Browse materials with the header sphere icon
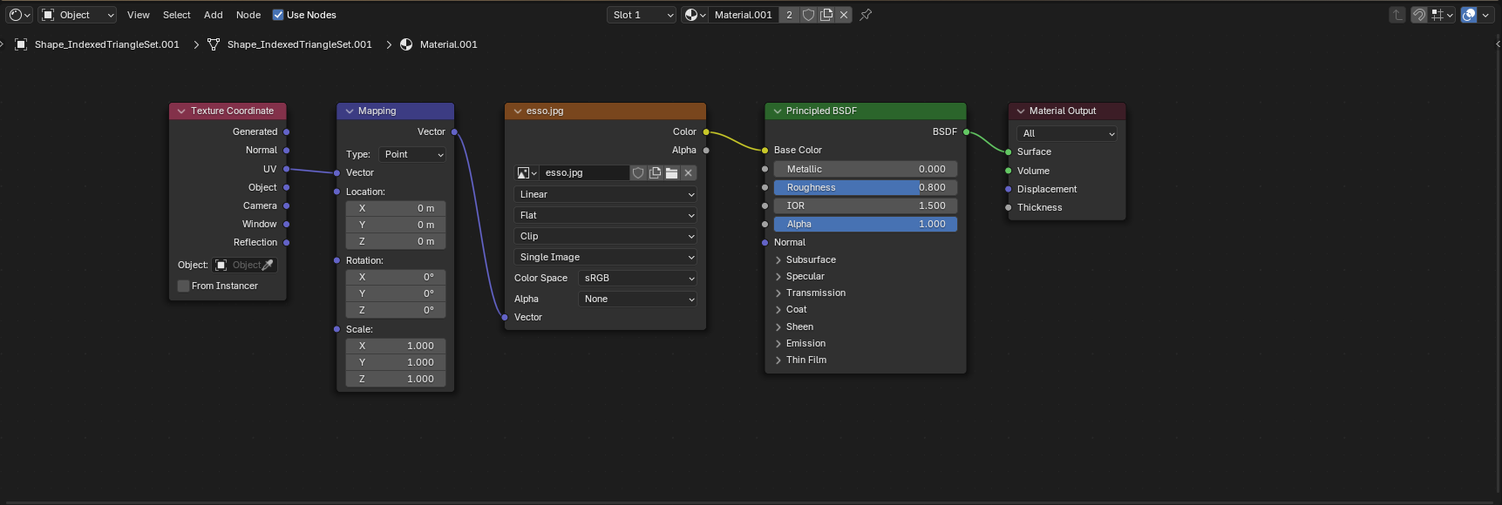The image size is (1502, 505). (695, 15)
